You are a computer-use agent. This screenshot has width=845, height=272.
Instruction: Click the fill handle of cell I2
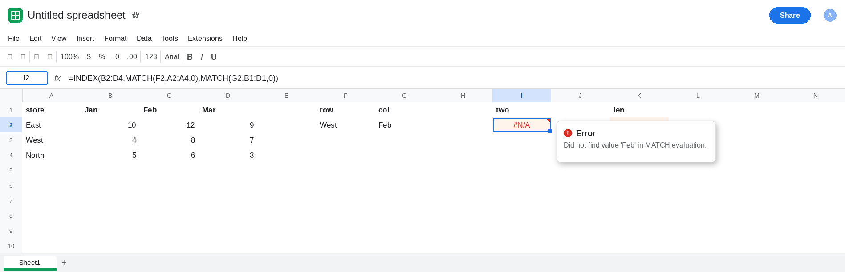550,132
